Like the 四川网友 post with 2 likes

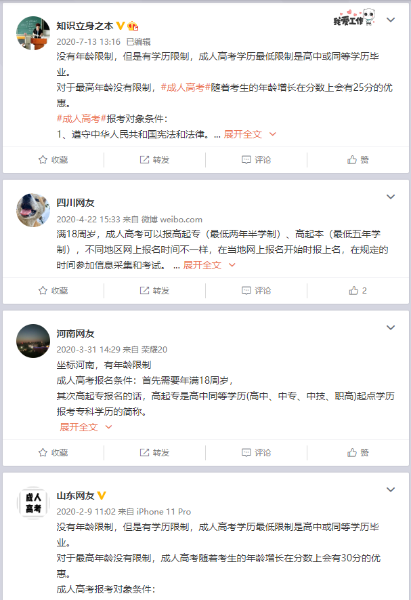click(x=353, y=290)
